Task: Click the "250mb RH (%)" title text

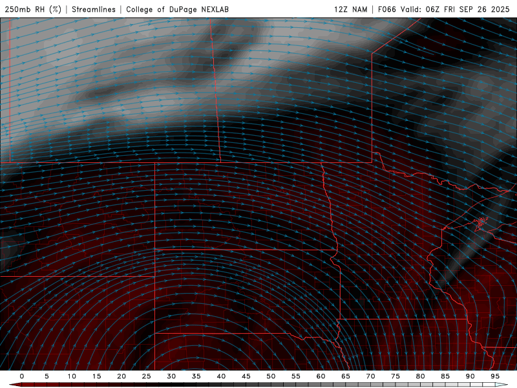Action: click(x=33, y=9)
